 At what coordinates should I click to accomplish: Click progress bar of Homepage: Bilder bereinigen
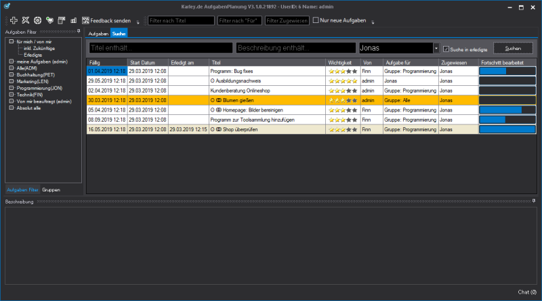click(x=507, y=110)
